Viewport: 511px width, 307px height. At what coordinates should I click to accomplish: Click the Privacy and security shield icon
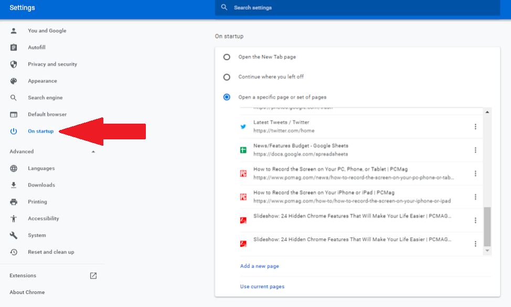pyautogui.click(x=14, y=64)
